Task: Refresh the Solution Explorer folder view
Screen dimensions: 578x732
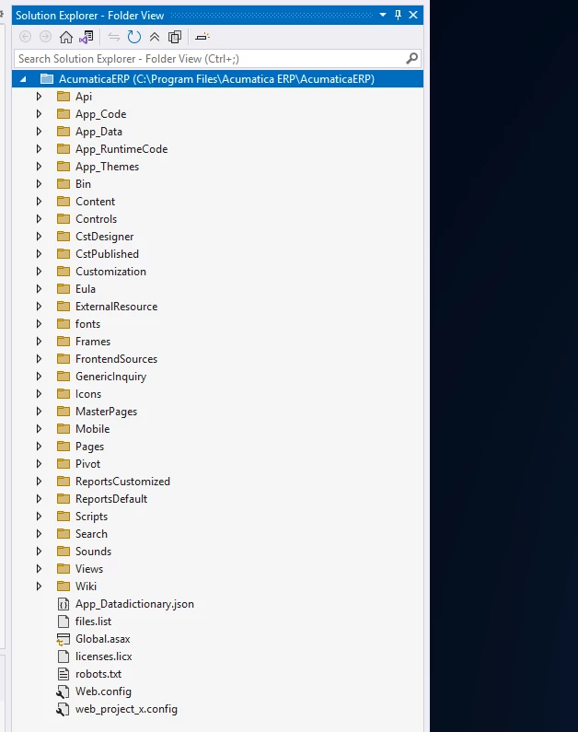Action: tap(133, 37)
